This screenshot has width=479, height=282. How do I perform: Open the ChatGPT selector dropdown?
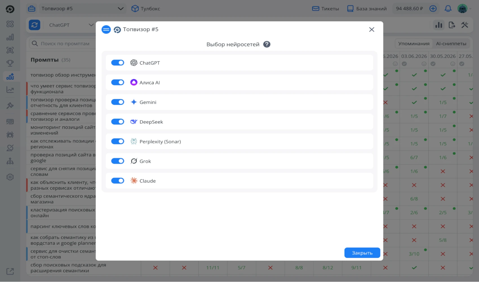pos(71,25)
